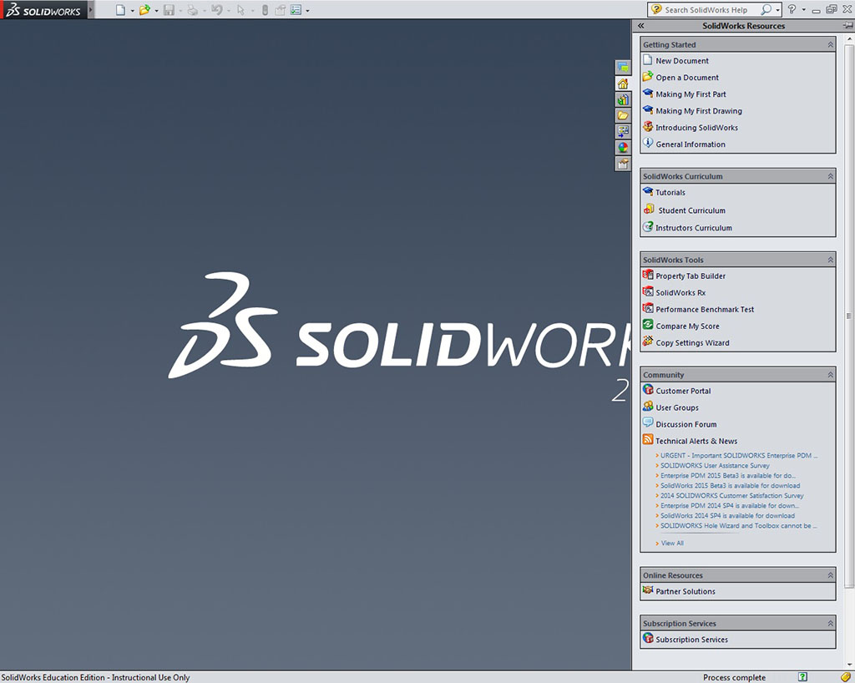The width and height of the screenshot is (855, 683).
Task: Click the New document icon in toolbar
Action: (x=121, y=10)
